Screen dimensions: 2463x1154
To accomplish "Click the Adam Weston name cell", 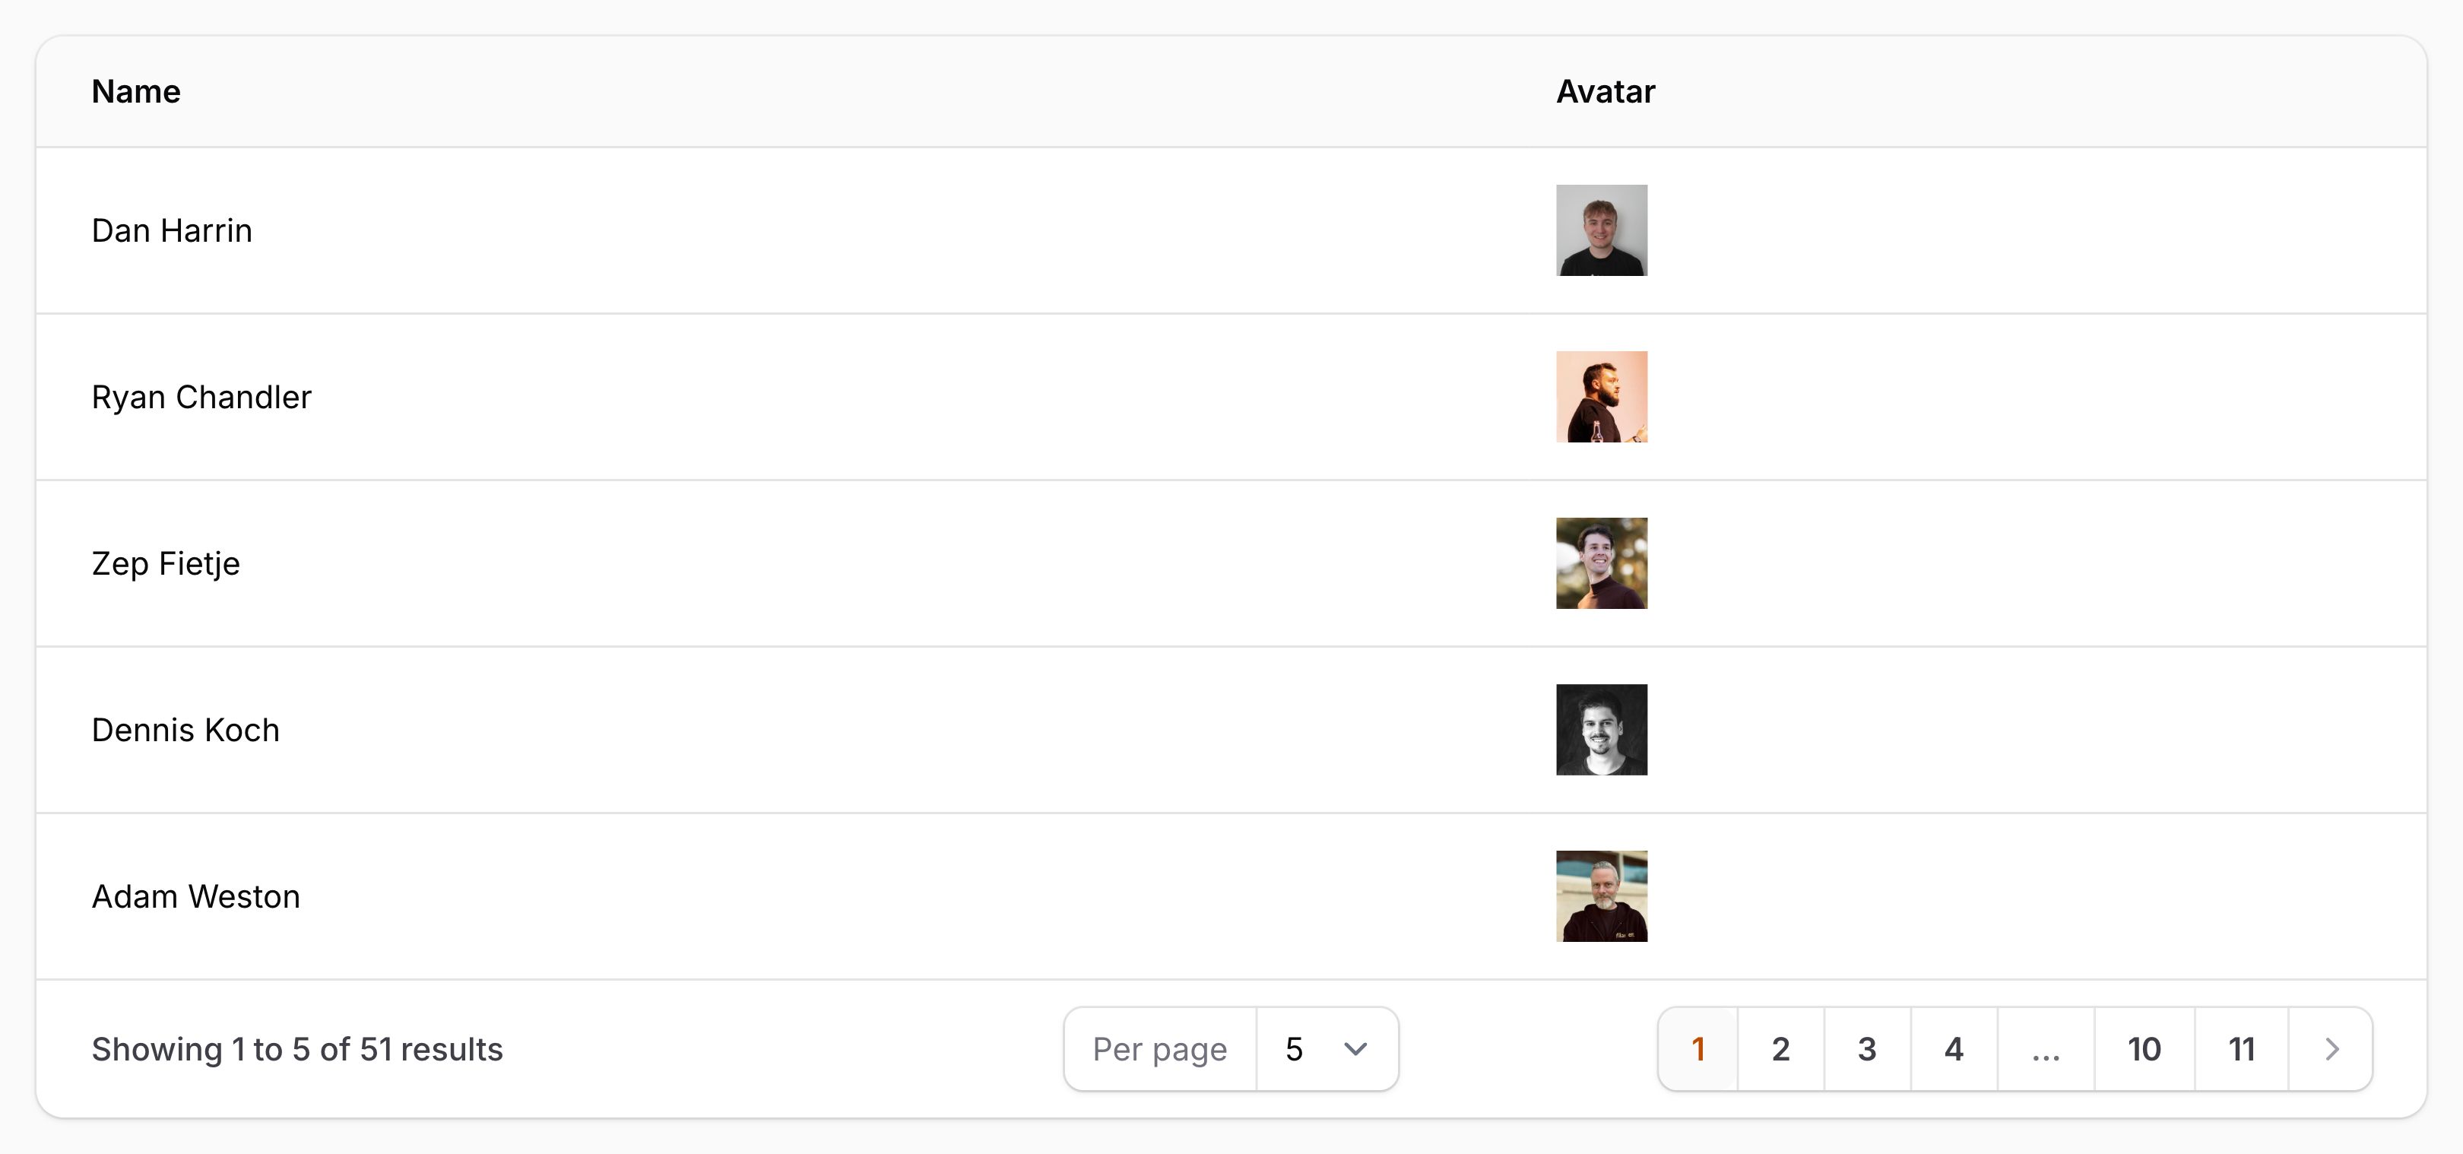I will pos(196,896).
